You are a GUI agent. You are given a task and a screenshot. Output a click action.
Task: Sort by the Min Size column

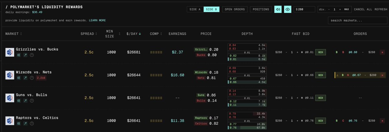click(x=111, y=34)
